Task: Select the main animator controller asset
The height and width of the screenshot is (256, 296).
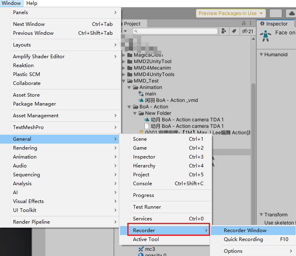Action: coord(150,94)
